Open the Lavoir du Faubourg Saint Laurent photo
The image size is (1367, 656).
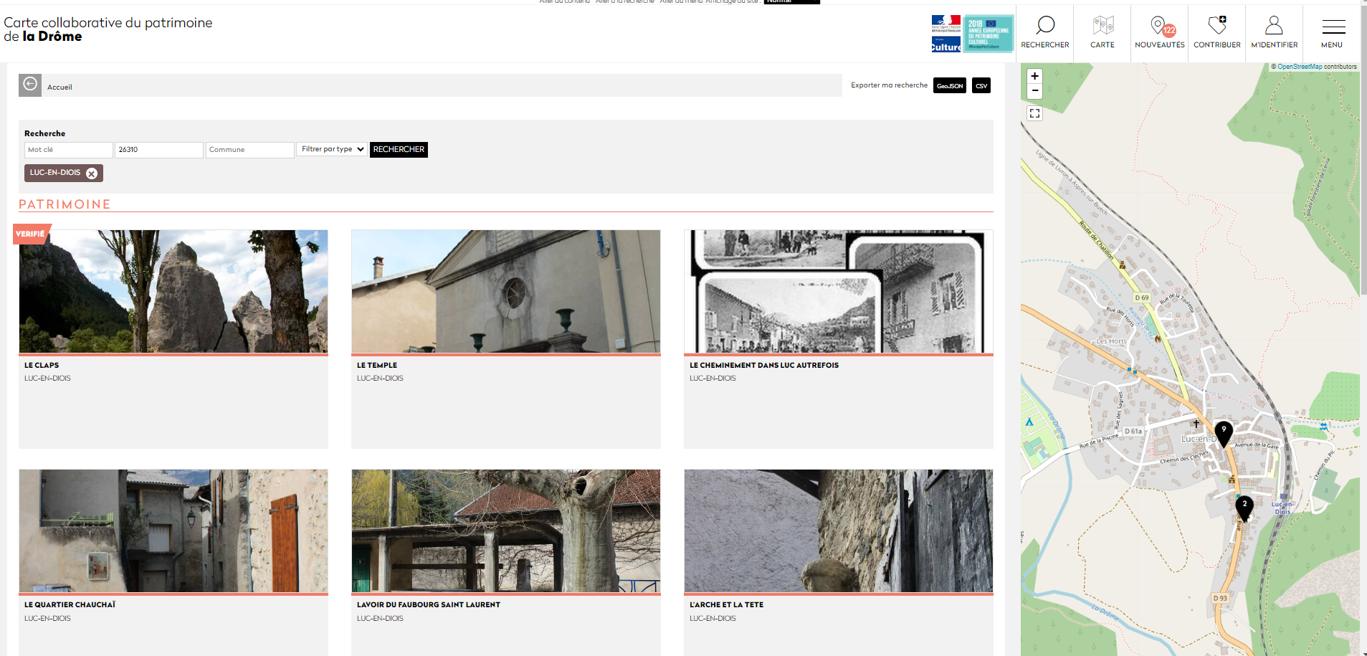506,531
